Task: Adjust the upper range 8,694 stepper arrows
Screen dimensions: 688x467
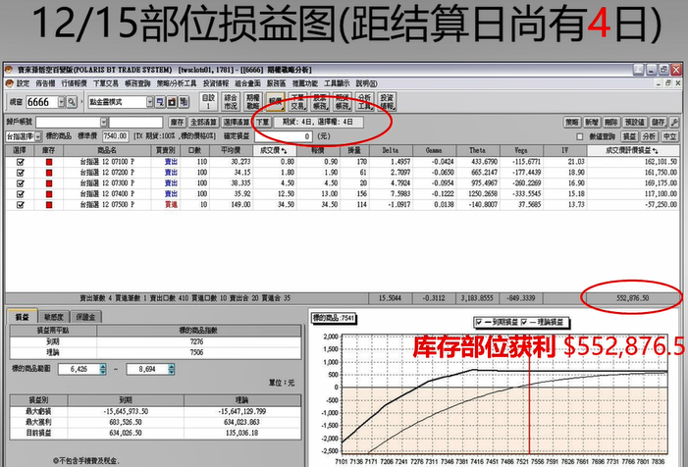Action: (x=171, y=369)
